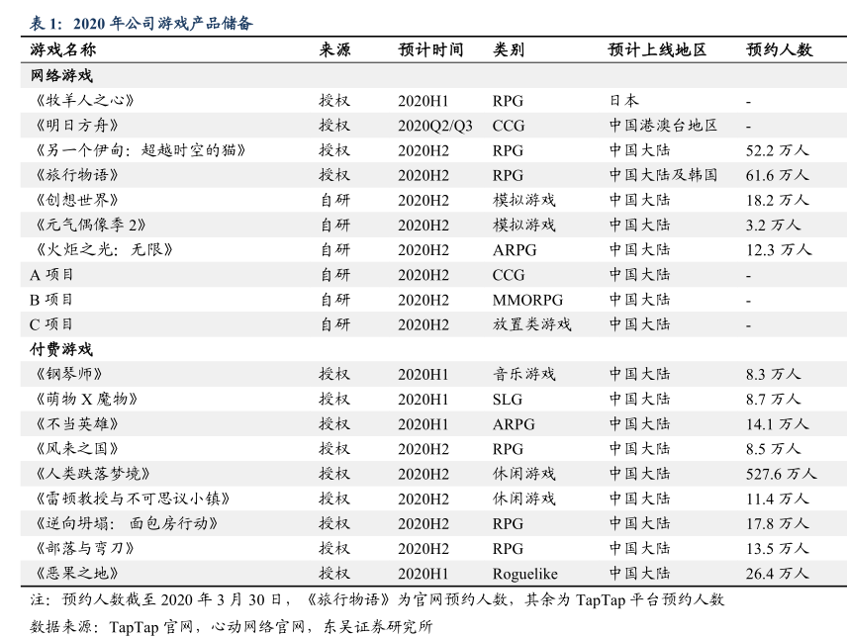Select the 付费游戏 section heading
This screenshot has width=847, height=637.
(61, 349)
